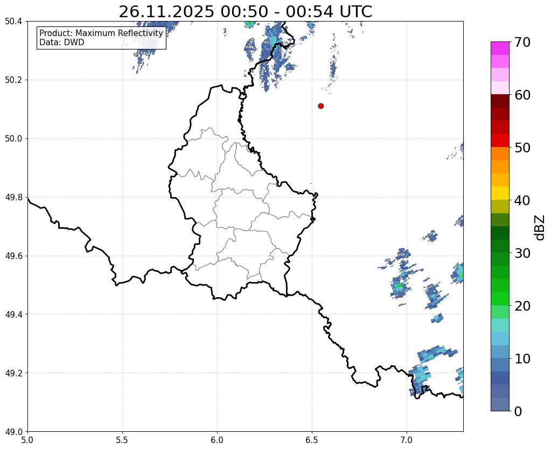The width and height of the screenshot is (551, 449).
Task: Click the y-axis tick label 49.4
Action: pyautogui.click(x=13, y=314)
